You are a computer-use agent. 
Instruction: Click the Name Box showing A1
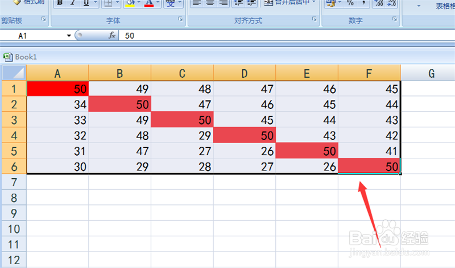[x=33, y=36]
